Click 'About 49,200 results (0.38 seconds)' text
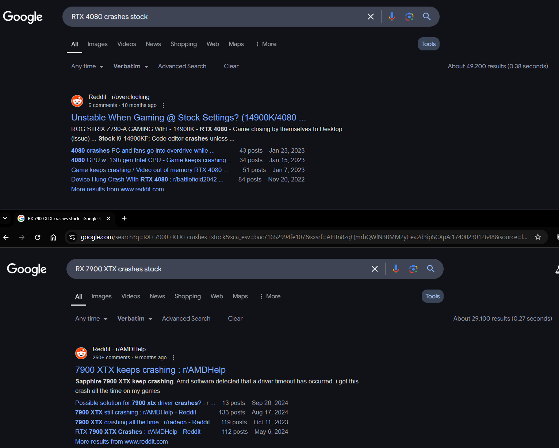This screenshot has width=559, height=448. [498, 66]
